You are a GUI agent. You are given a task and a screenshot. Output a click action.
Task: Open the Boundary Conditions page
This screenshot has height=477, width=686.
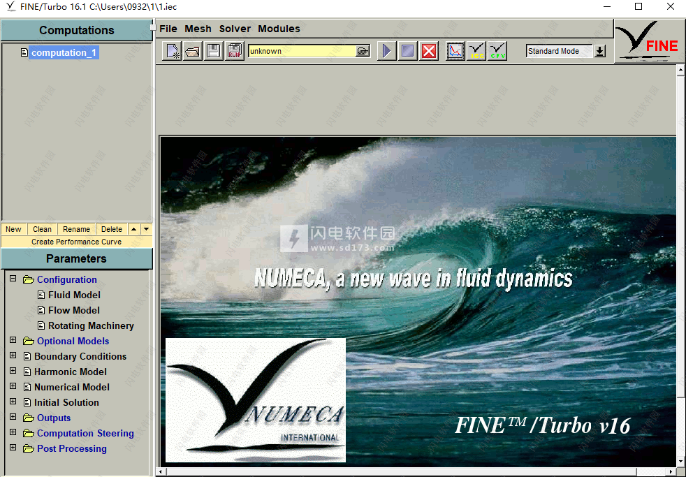click(x=80, y=356)
